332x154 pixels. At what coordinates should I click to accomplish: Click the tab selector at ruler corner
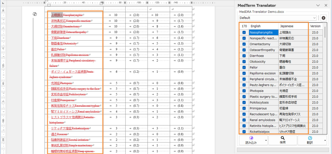[x=3, y=3]
